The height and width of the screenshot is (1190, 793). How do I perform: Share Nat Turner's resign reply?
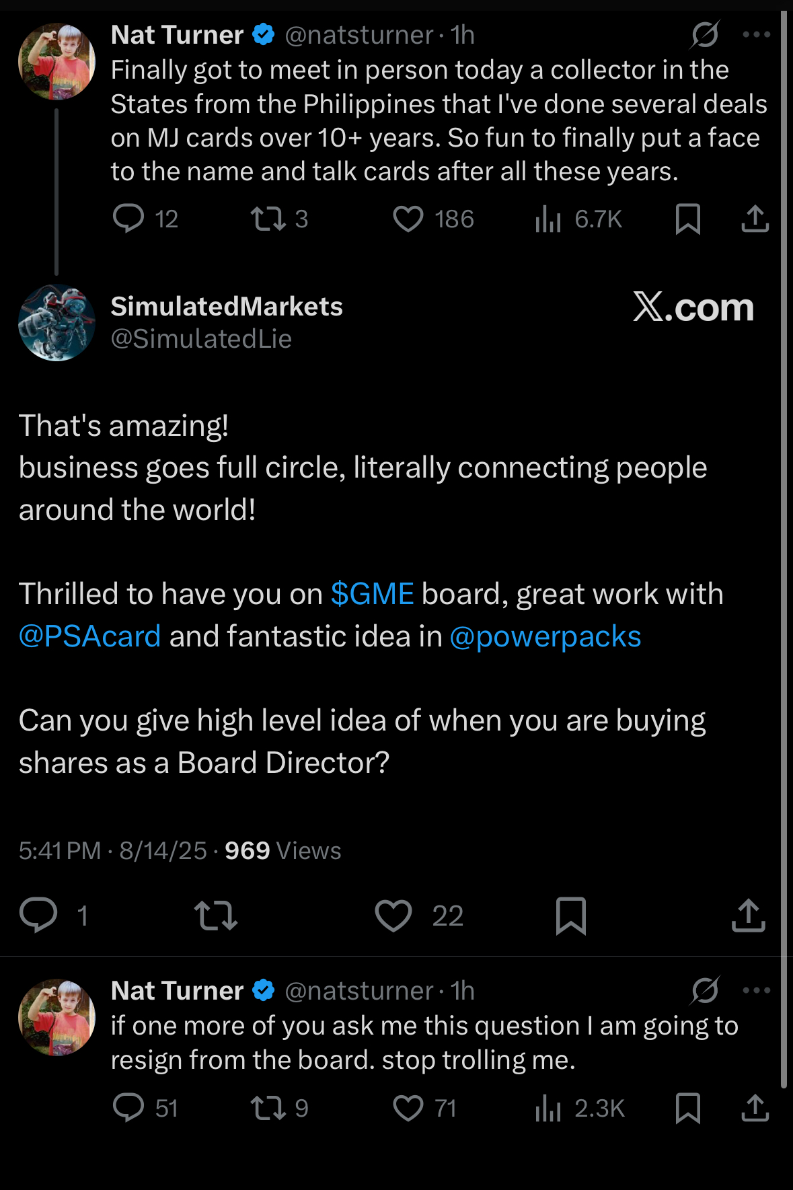pyautogui.click(x=755, y=1108)
